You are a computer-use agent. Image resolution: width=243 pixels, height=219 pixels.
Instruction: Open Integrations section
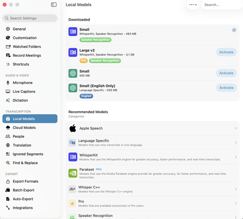30,208
